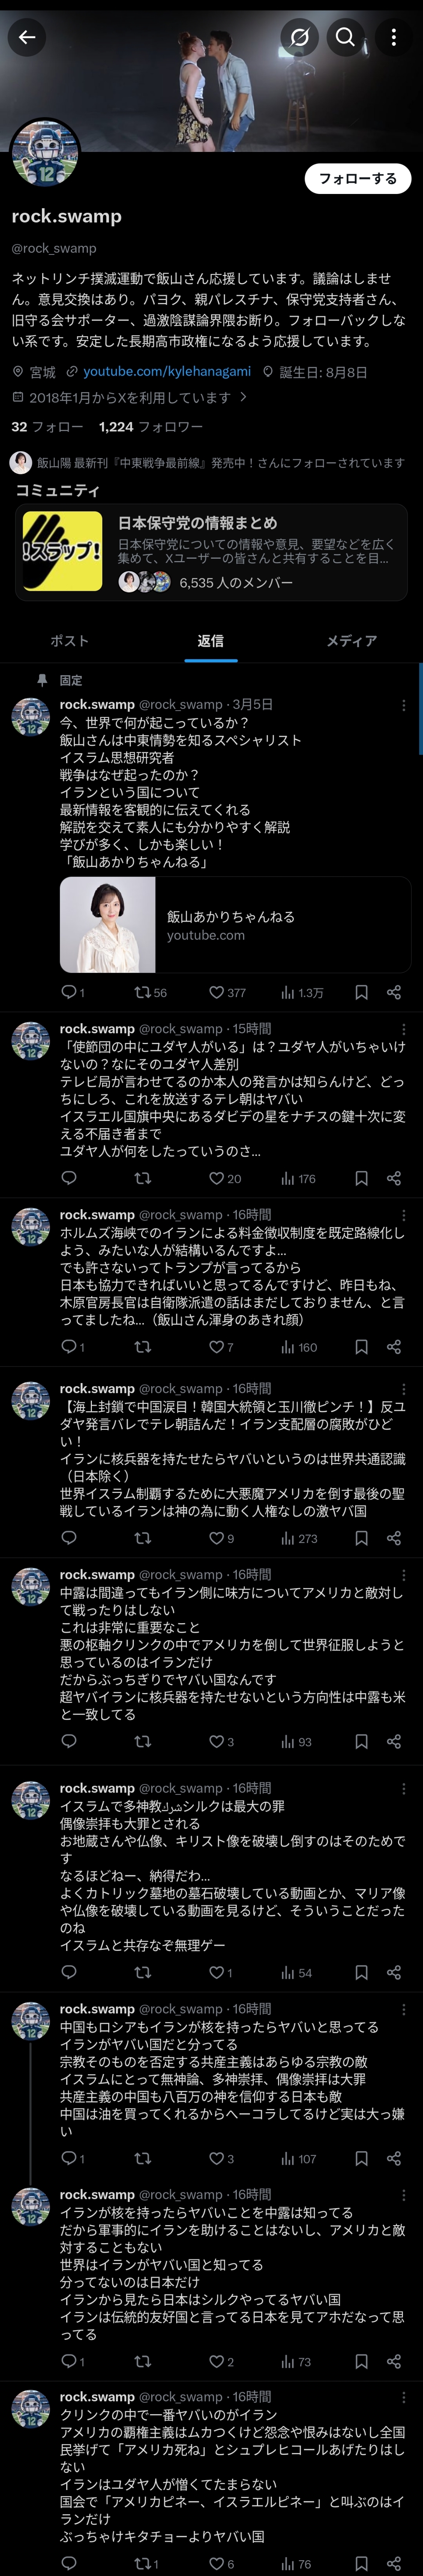
Task: Expand the X join date details chevron
Action: pos(242,397)
